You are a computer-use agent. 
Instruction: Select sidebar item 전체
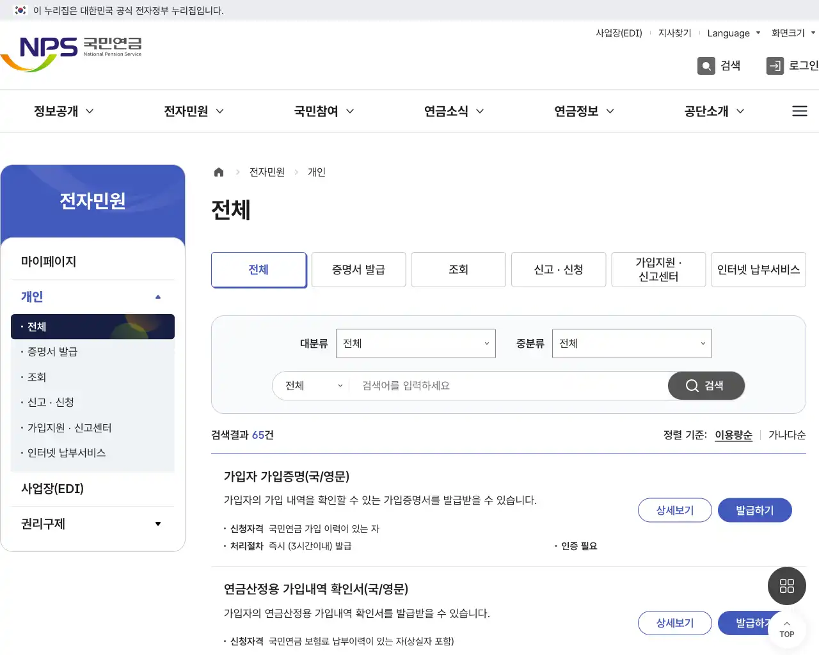(x=93, y=327)
